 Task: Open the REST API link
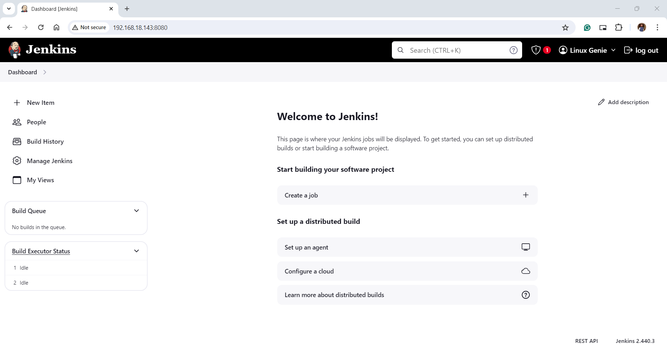point(586,341)
